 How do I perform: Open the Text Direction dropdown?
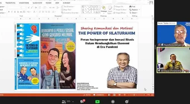[x=68, y=6]
